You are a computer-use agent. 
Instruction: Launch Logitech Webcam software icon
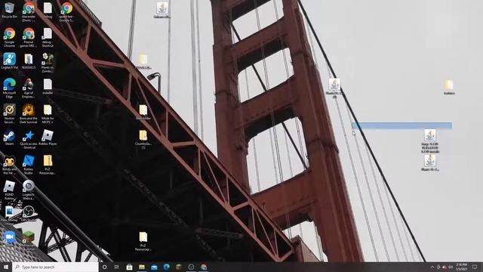pos(29,190)
